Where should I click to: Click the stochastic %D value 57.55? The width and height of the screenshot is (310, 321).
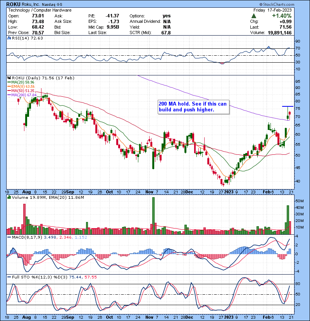(90, 277)
